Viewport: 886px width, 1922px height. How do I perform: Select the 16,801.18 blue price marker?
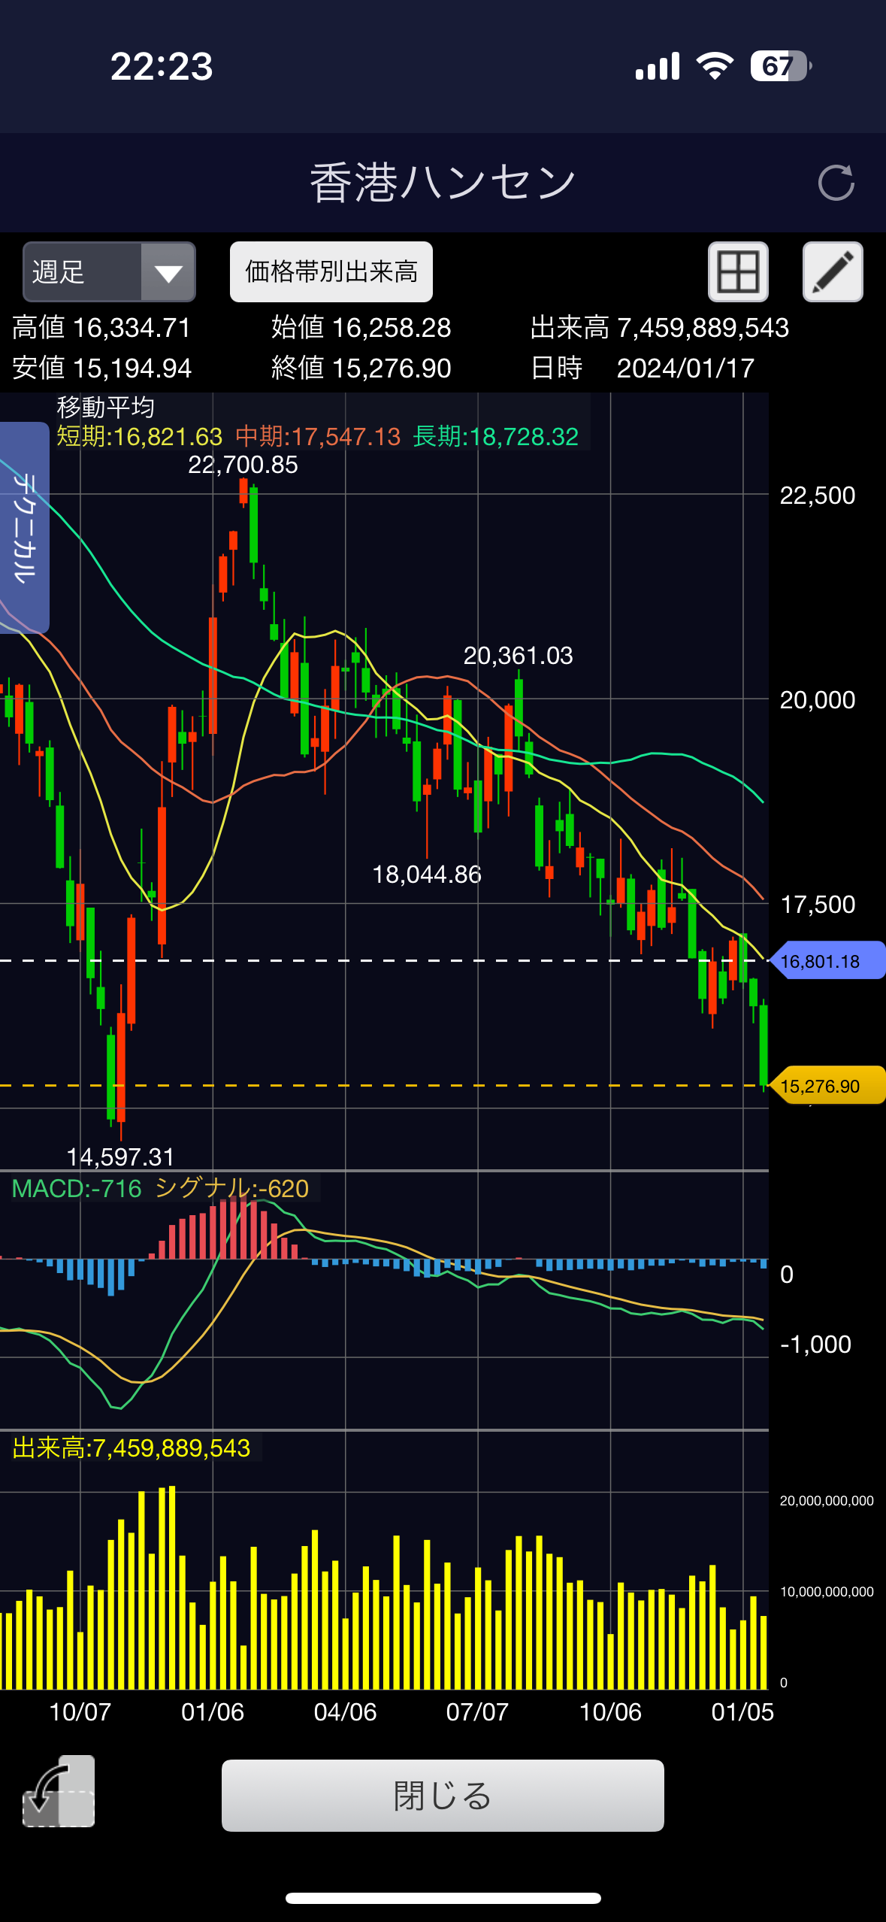[x=827, y=961]
